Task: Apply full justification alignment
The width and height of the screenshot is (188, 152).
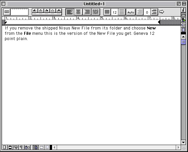Action: point(95,12)
